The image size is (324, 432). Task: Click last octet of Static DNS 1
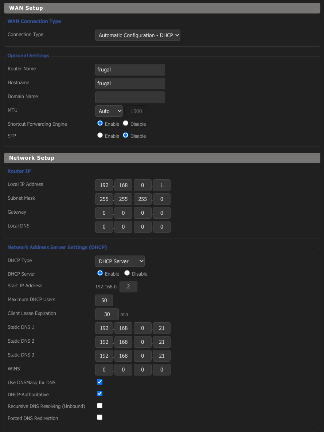click(x=161, y=328)
